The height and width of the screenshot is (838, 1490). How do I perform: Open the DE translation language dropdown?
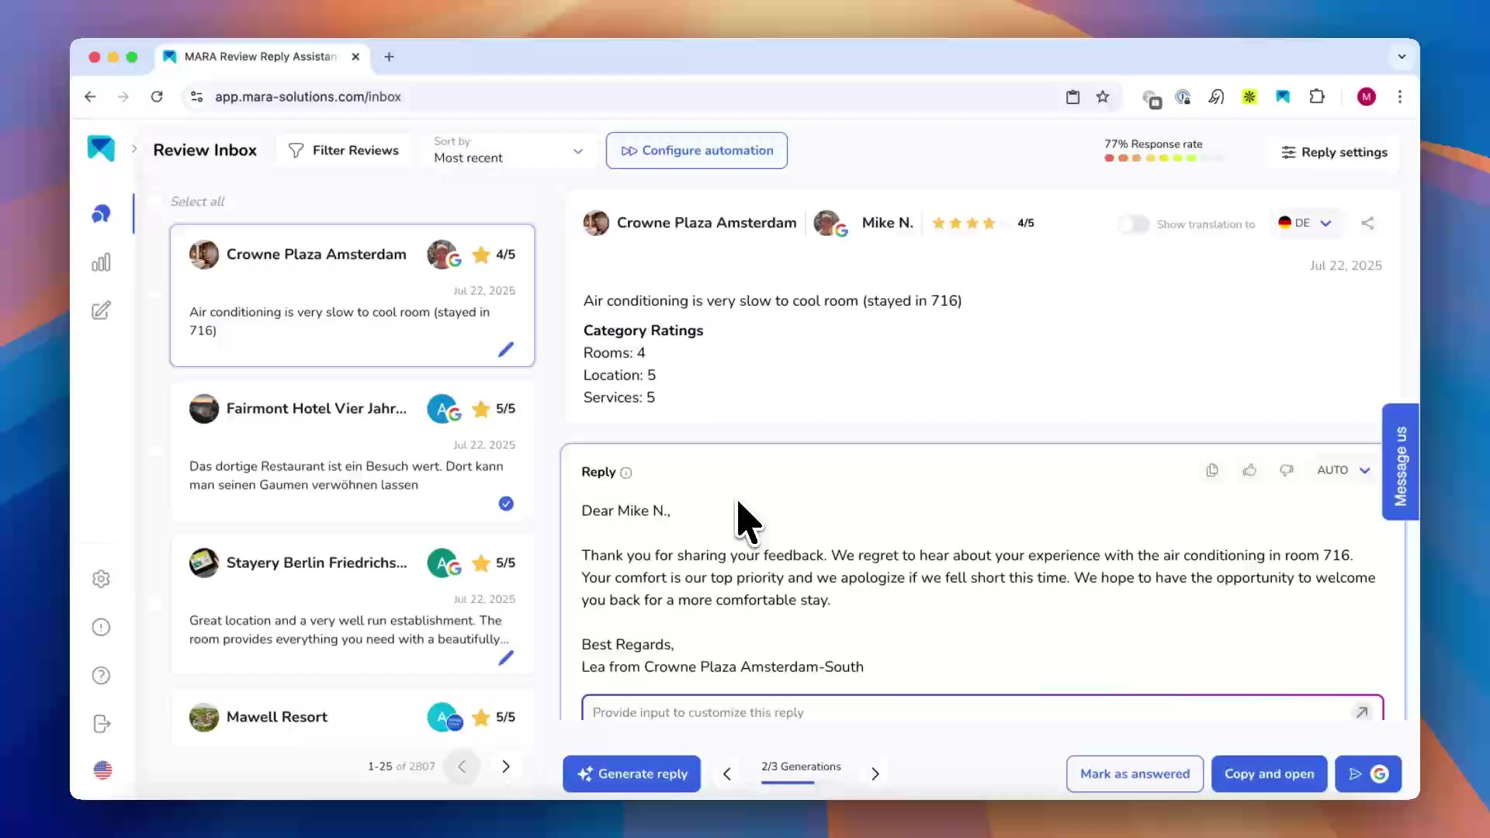(1306, 223)
